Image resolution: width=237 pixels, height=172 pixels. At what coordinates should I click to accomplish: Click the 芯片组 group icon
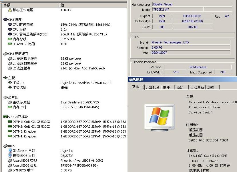(x=5, y=97)
